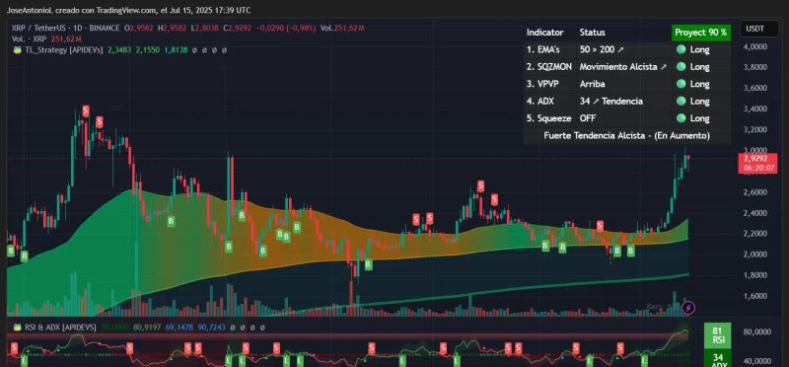Click the '1. EMA's' row label
Screen dimensions: 789x367
tap(542, 49)
